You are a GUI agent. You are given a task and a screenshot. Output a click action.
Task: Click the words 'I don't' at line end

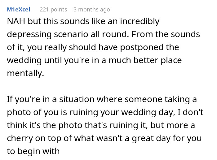point(190,112)
